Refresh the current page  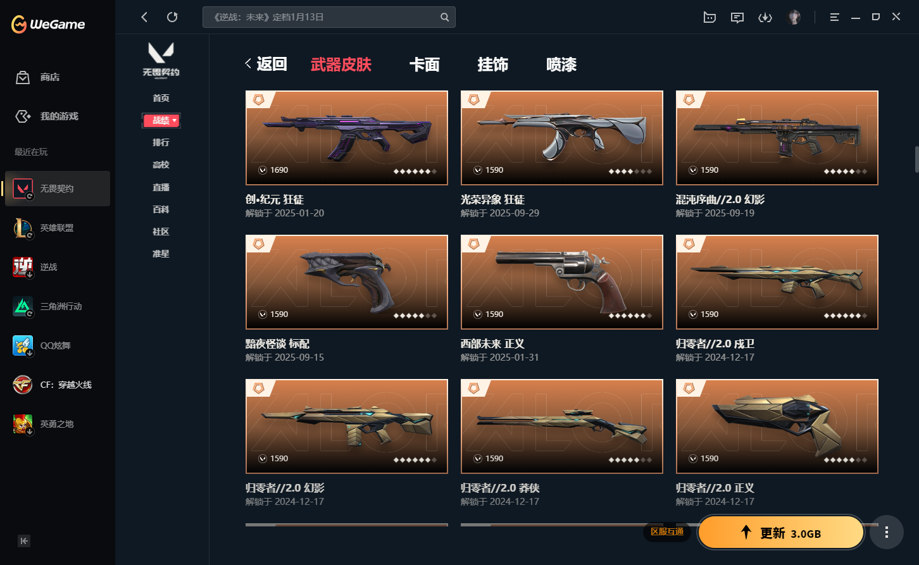tap(172, 17)
